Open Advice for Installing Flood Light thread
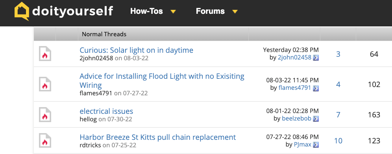Viewport: 392px width, 154px height. tap(162, 80)
